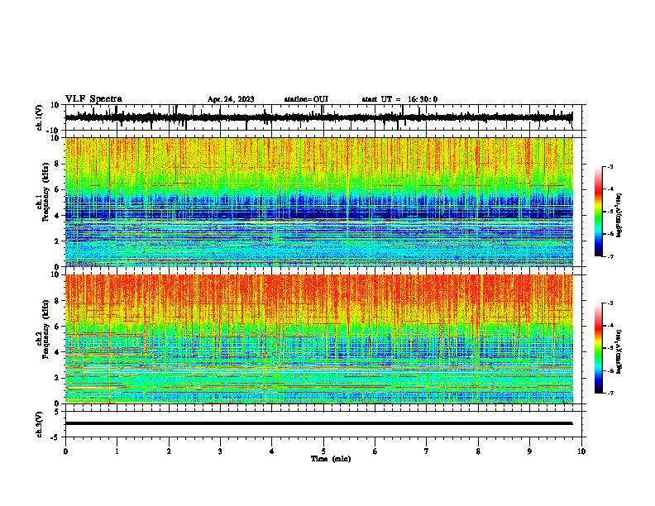Click the time axis tick label "9"
655x506 pixels.
point(529,451)
